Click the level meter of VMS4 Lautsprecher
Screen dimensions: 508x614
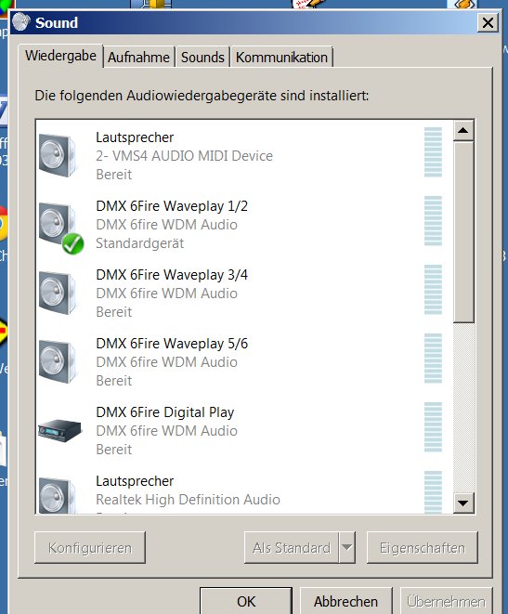(433, 152)
